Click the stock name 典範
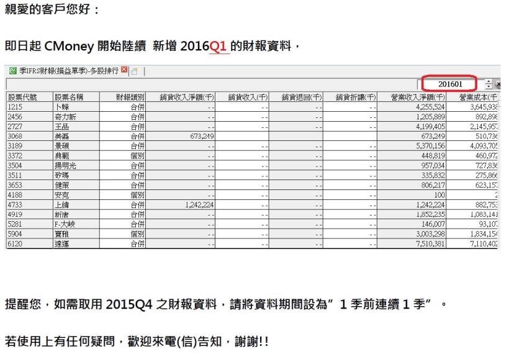This screenshot has height=354, width=509. coord(61,155)
